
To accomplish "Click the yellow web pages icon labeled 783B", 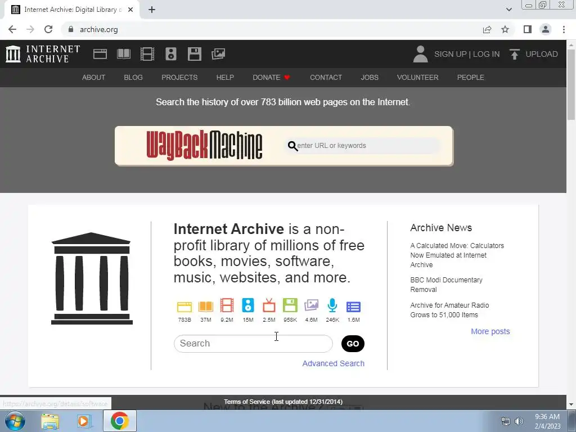I will (184, 307).
